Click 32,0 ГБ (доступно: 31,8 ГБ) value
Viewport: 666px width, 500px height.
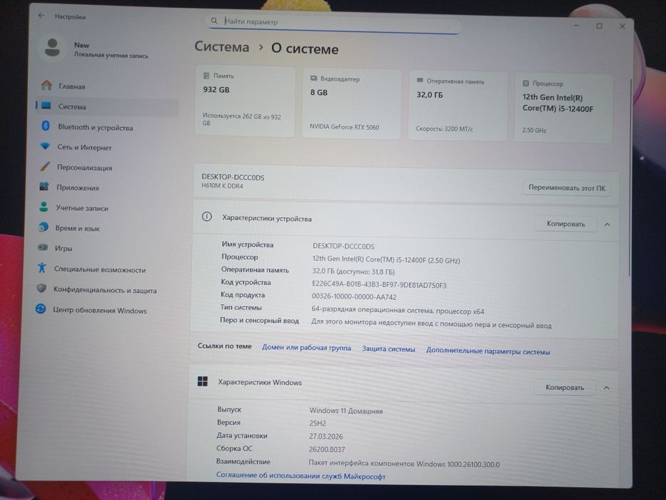pyautogui.click(x=353, y=271)
